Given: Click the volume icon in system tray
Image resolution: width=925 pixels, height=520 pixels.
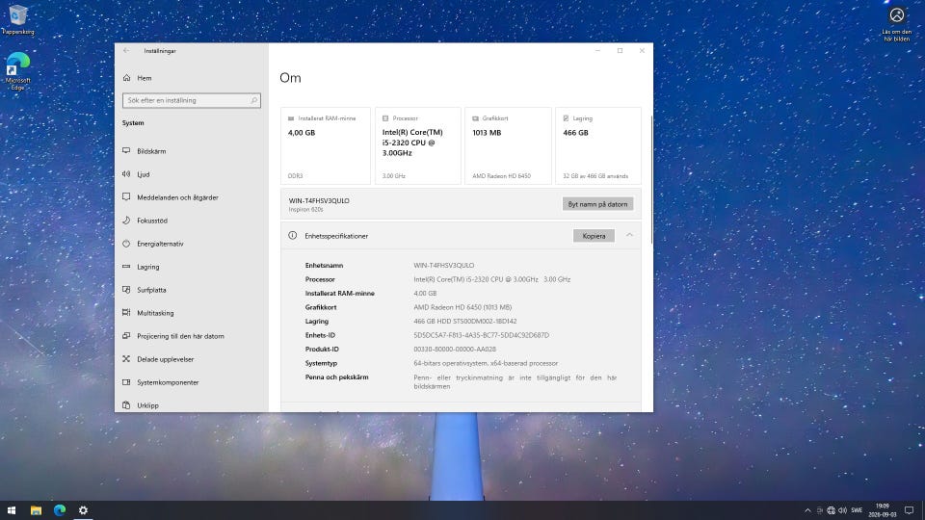Looking at the screenshot, I should [x=842, y=510].
